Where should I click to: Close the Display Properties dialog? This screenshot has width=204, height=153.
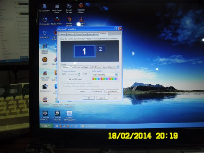point(120,29)
